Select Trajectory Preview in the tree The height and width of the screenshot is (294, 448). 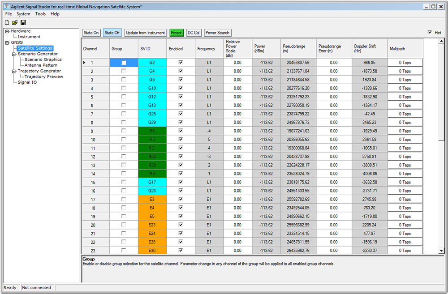43,77
